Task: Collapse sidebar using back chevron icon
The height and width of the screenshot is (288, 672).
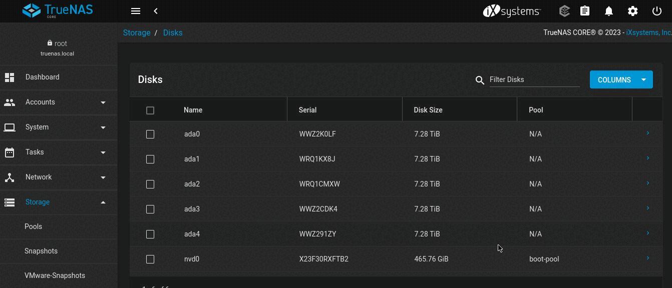Action: point(156,11)
